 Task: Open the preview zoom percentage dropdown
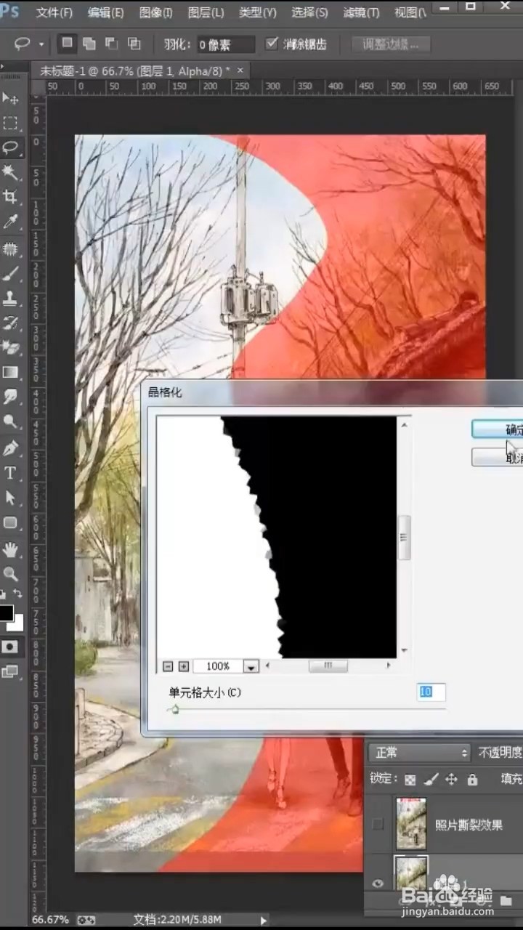coord(251,666)
